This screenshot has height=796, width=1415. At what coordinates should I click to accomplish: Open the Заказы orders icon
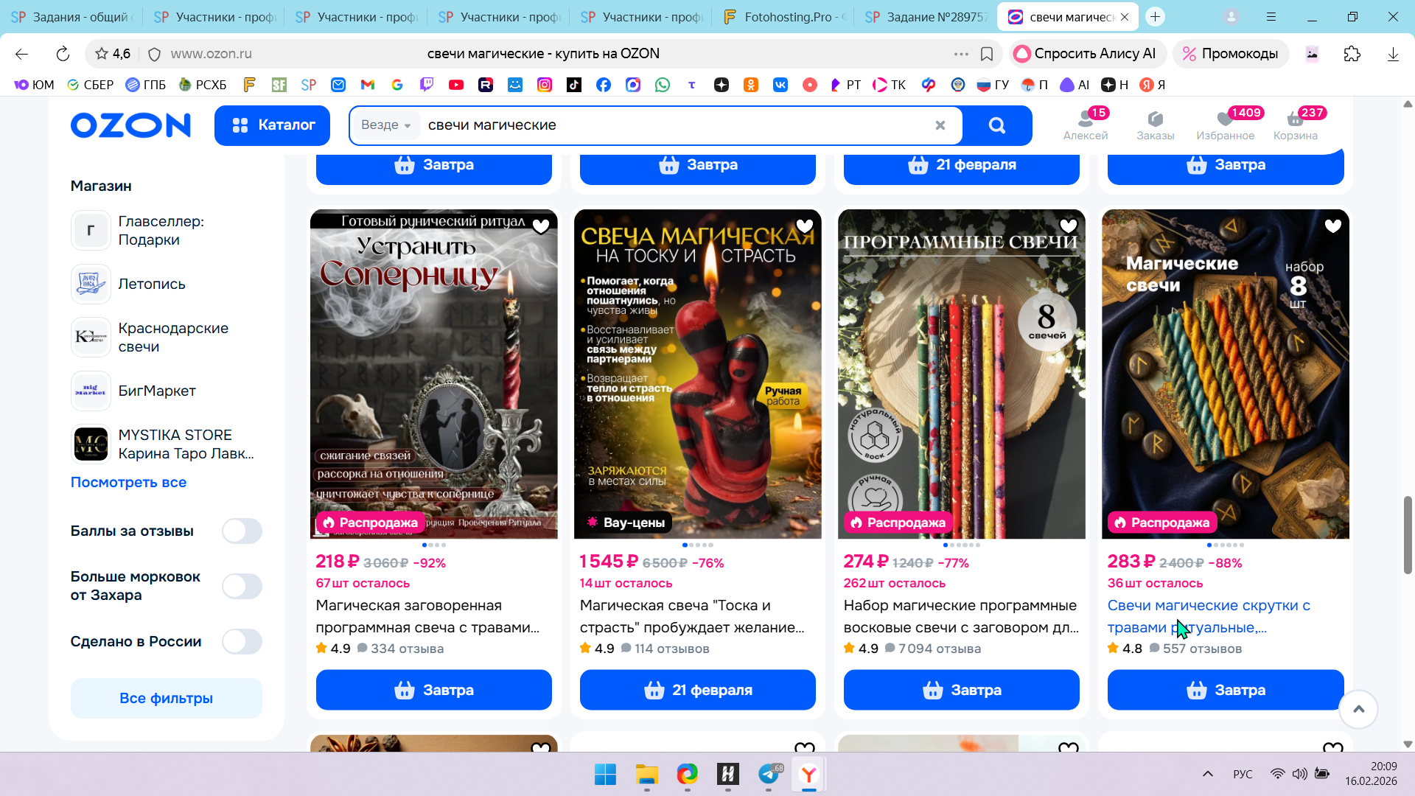(1155, 119)
